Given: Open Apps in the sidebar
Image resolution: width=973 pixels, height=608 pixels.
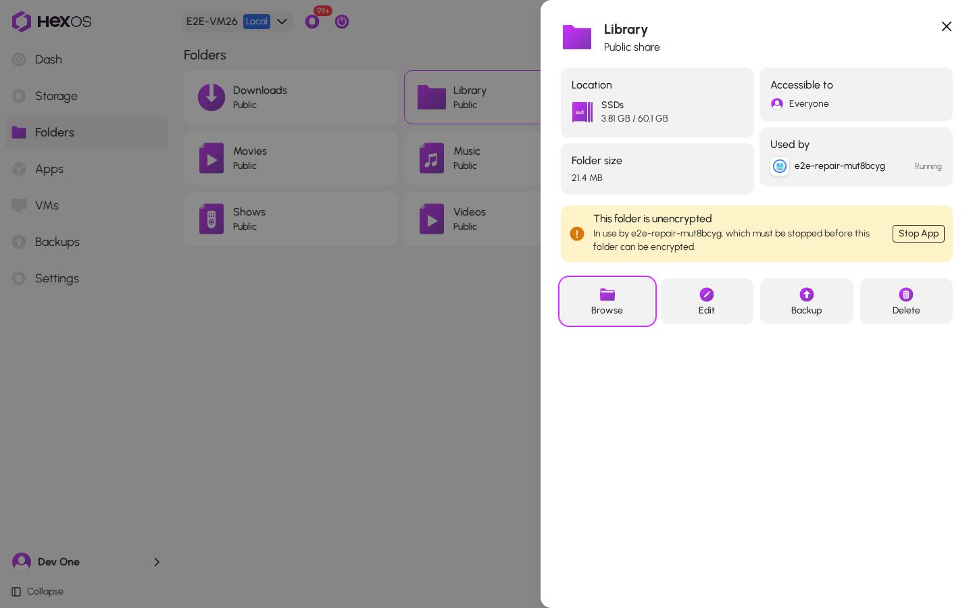Looking at the screenshot, I should 86,169.
